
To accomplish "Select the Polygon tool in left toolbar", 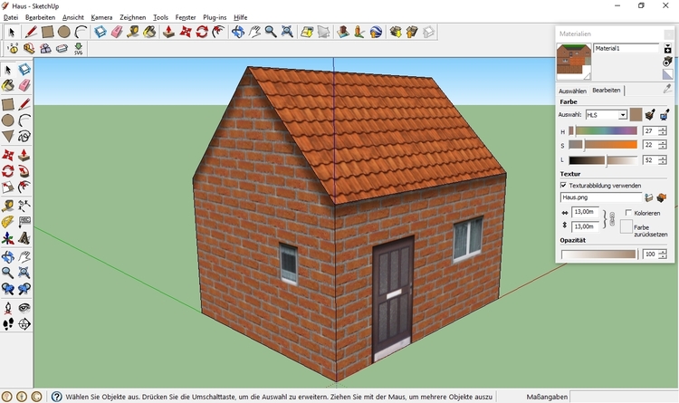I will [8, 137].
